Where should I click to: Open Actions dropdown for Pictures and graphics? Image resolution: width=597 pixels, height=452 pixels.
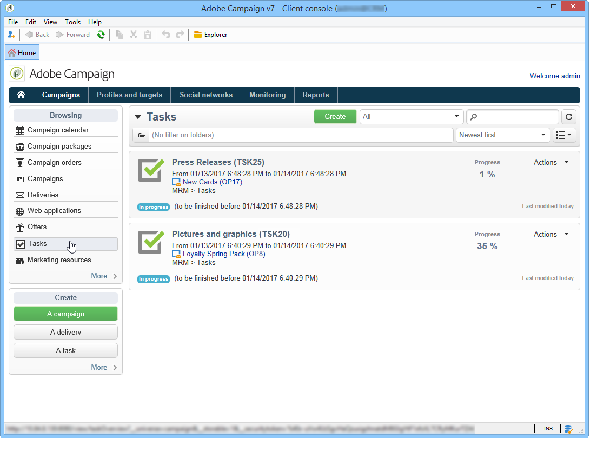click(x=551, y=235)
